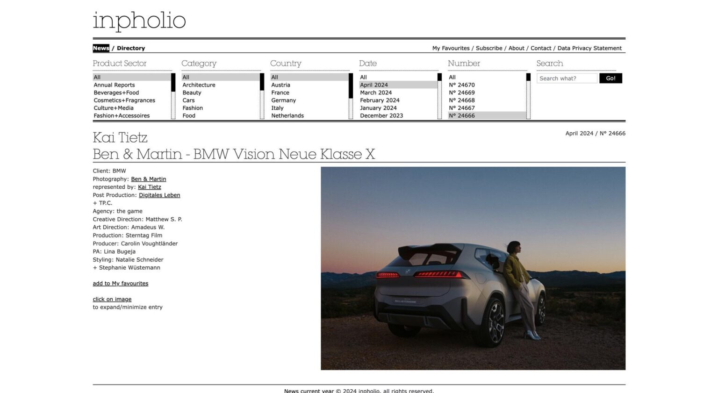This screenshot has height=393, width=718.
Task: Click the 'Search what?' input field
Action: pos(567,78)
